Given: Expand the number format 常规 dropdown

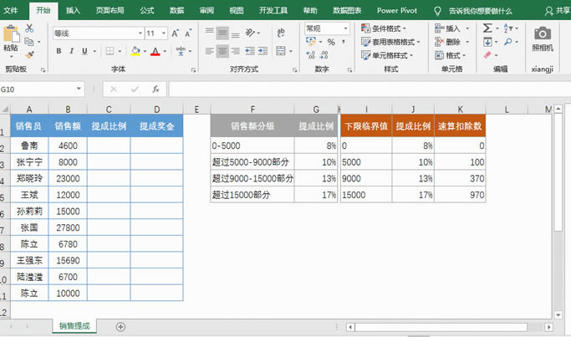Looking at the screenshot, I should click(x=345, y=28).
